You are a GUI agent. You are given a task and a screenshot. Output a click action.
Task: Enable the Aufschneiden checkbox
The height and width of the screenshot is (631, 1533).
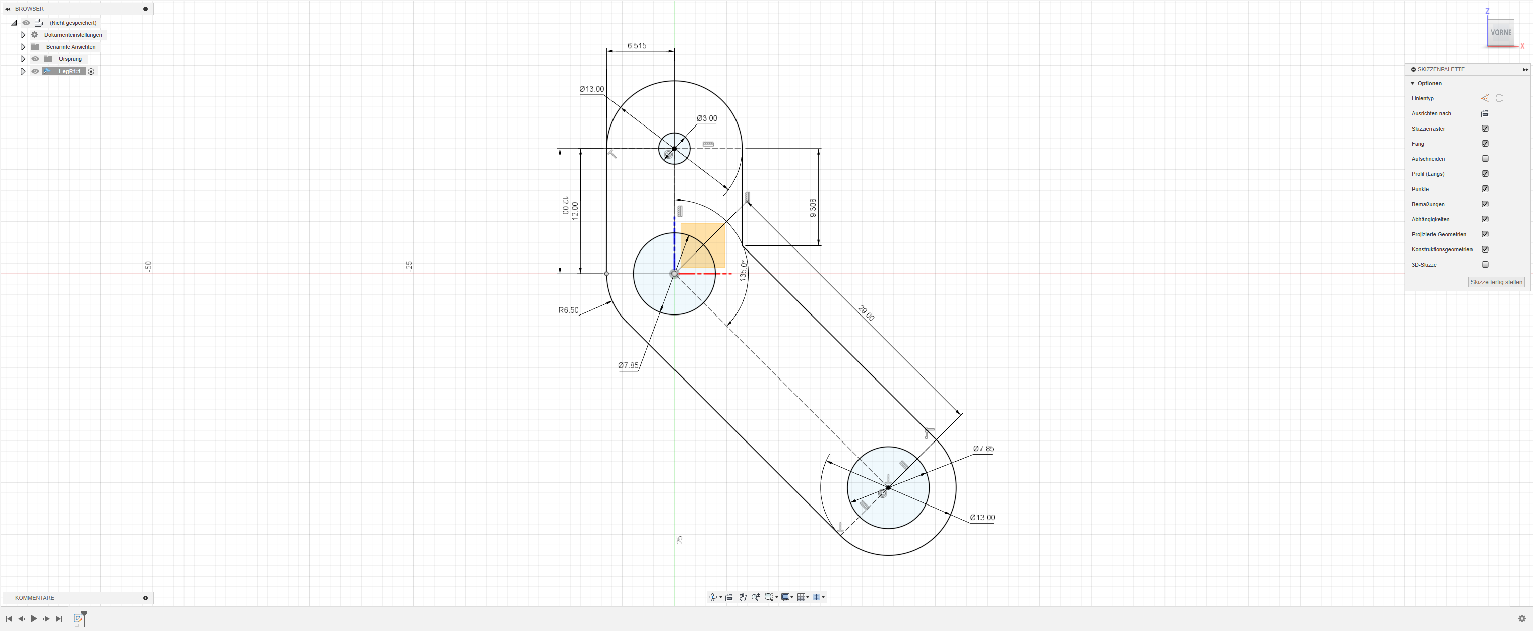1486,159
